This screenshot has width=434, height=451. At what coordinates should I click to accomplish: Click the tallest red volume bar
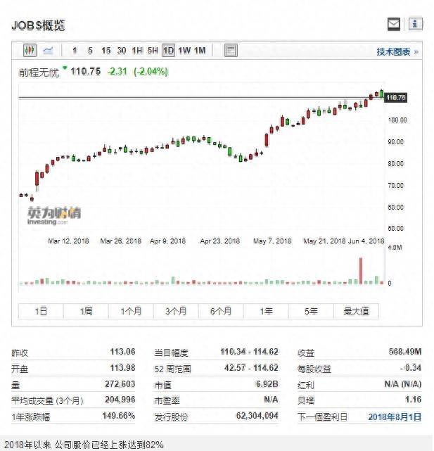click(361, 271)
